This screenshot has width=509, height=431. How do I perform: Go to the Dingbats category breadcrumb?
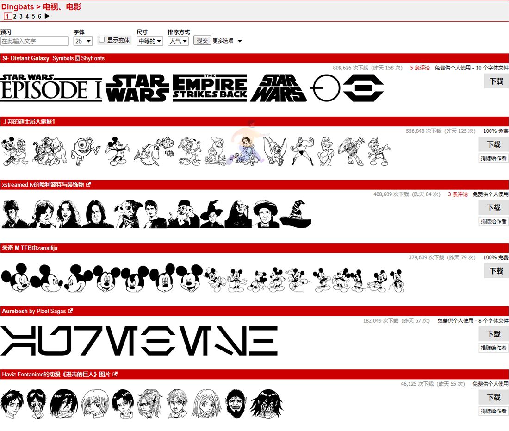point(18,7)
